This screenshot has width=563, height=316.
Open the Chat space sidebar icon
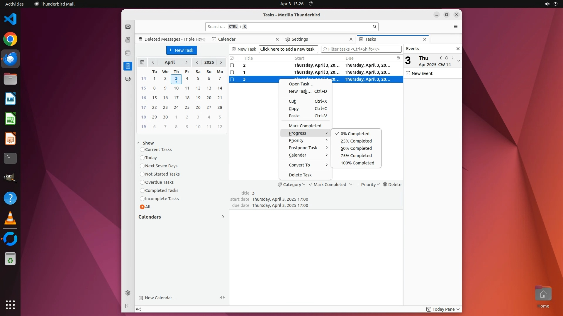pos(128,79)
